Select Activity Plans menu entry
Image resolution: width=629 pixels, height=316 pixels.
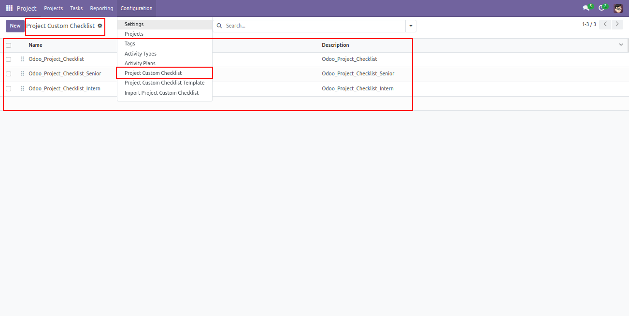tap(165, 63)
